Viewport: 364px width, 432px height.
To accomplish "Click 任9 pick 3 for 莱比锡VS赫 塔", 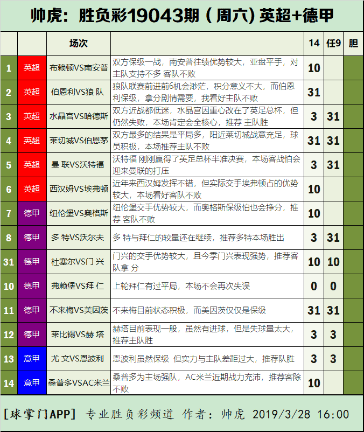I will tap(333, 335).
